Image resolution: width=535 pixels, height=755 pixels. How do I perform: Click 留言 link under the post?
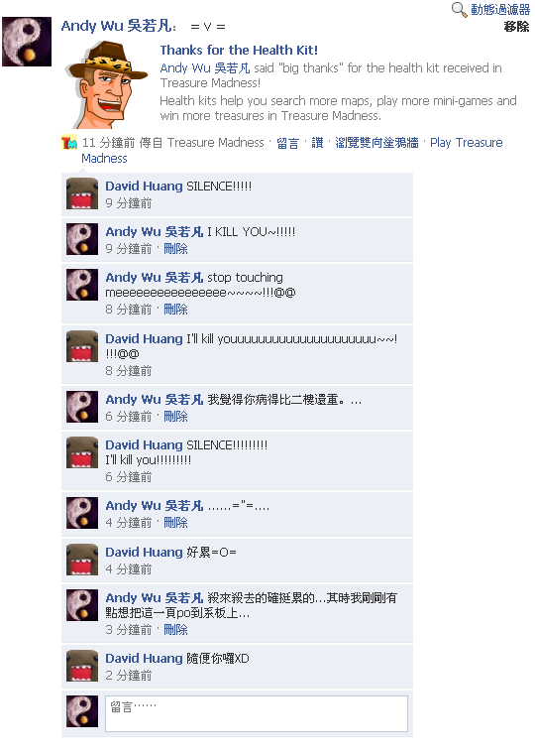287,143
